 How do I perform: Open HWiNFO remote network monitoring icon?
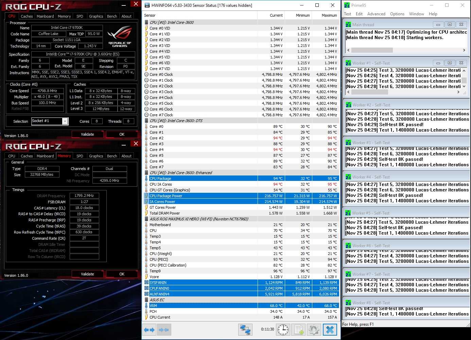(x=245, y=330)
